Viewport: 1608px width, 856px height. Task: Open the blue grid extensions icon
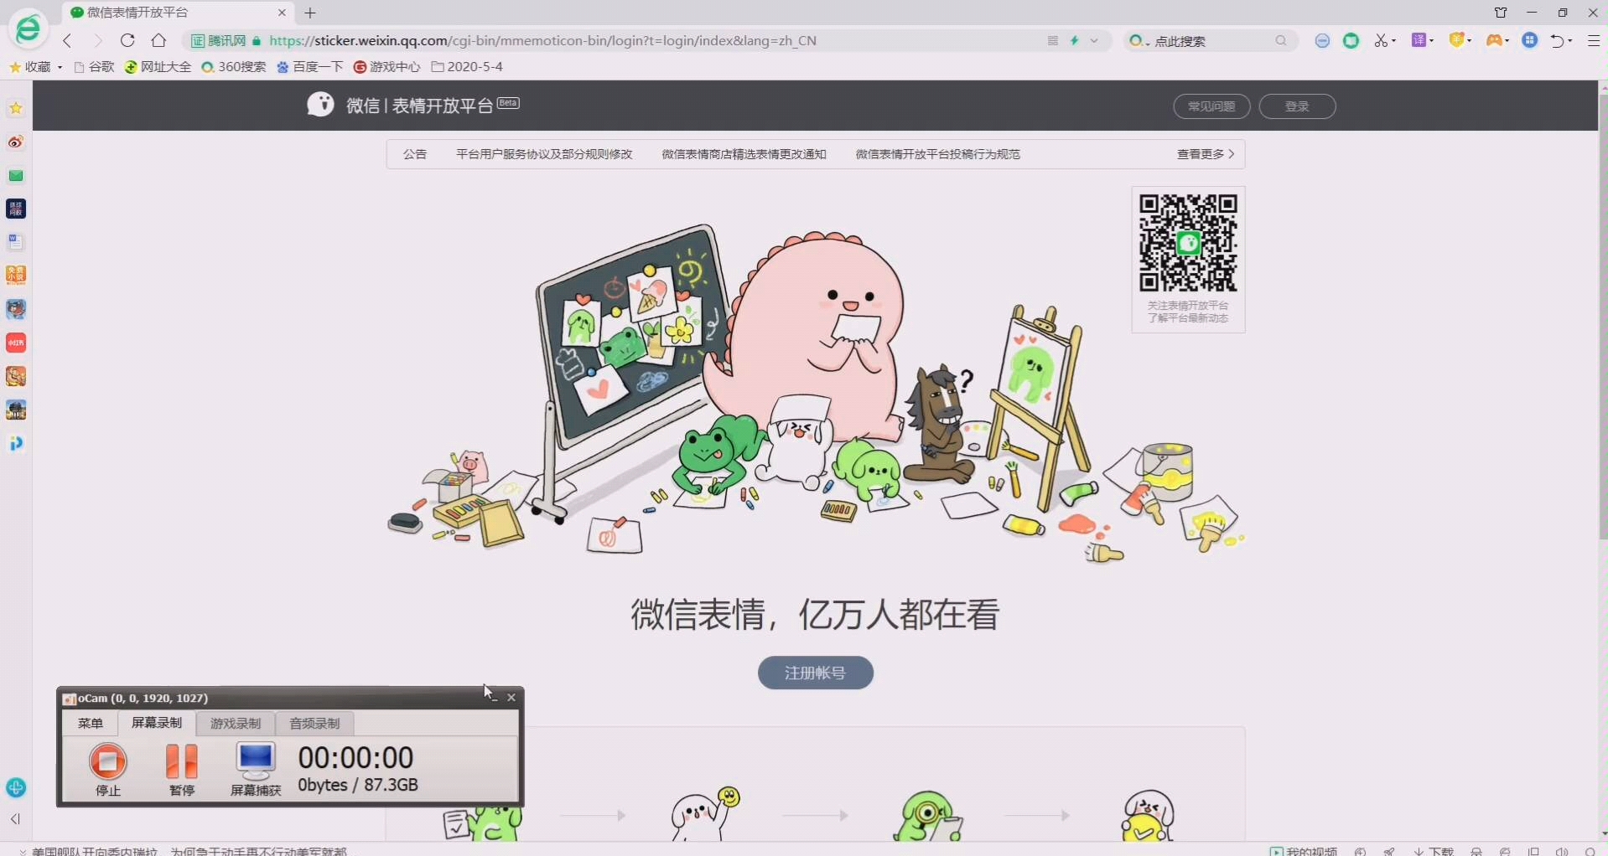click(1530, 39)
